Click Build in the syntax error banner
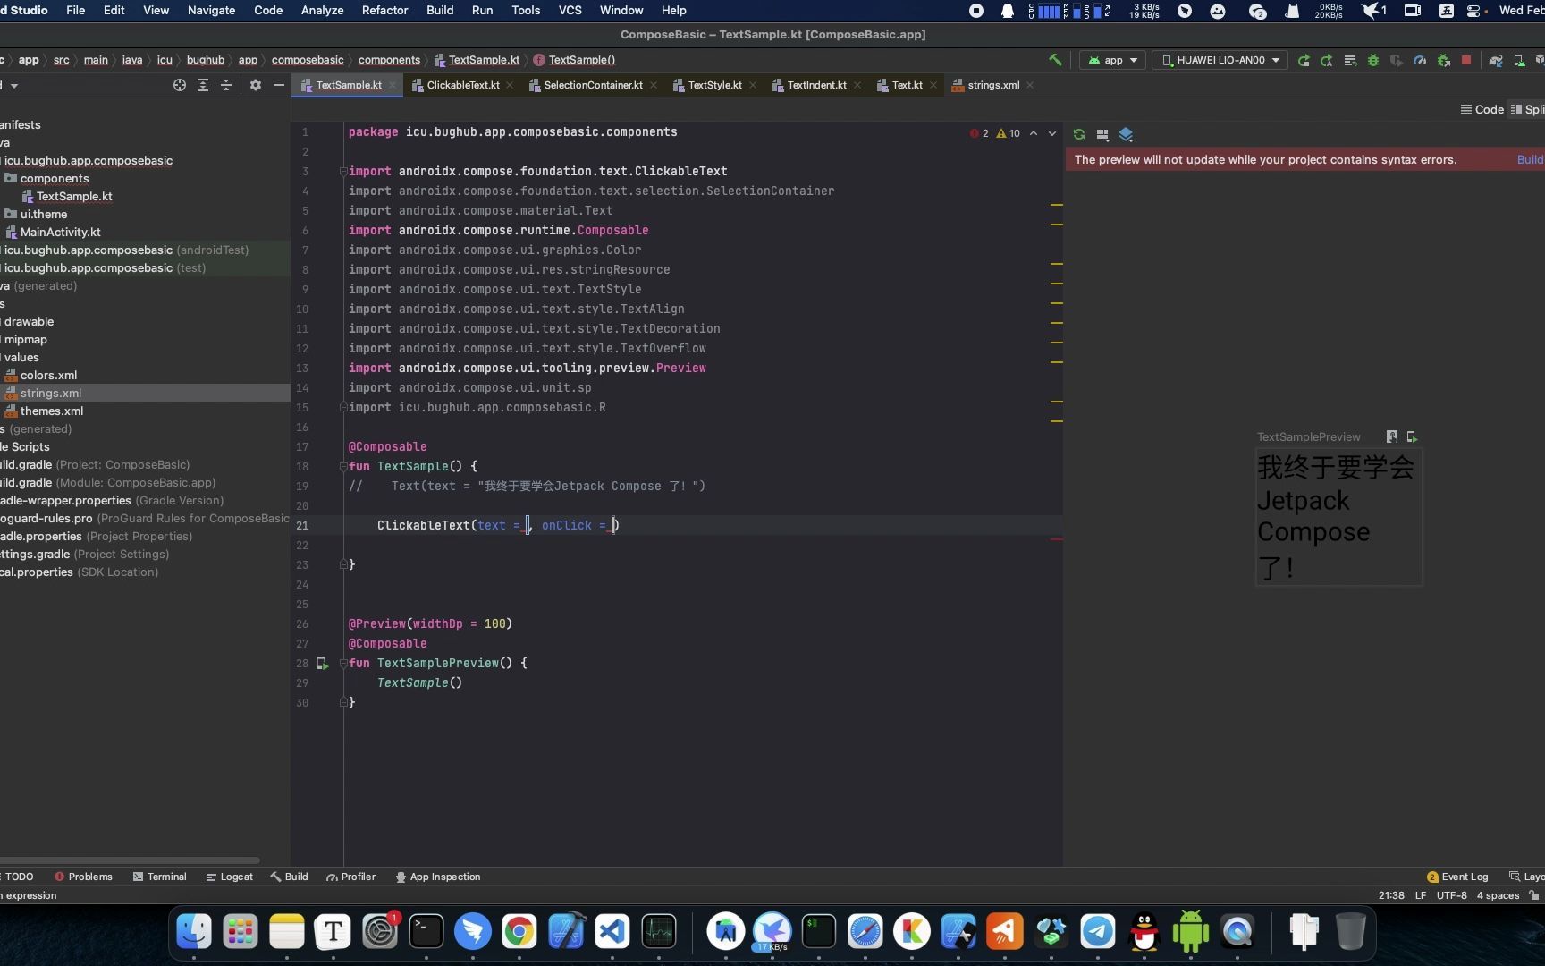This screenshot has width=1545, height=966. 1530,159
